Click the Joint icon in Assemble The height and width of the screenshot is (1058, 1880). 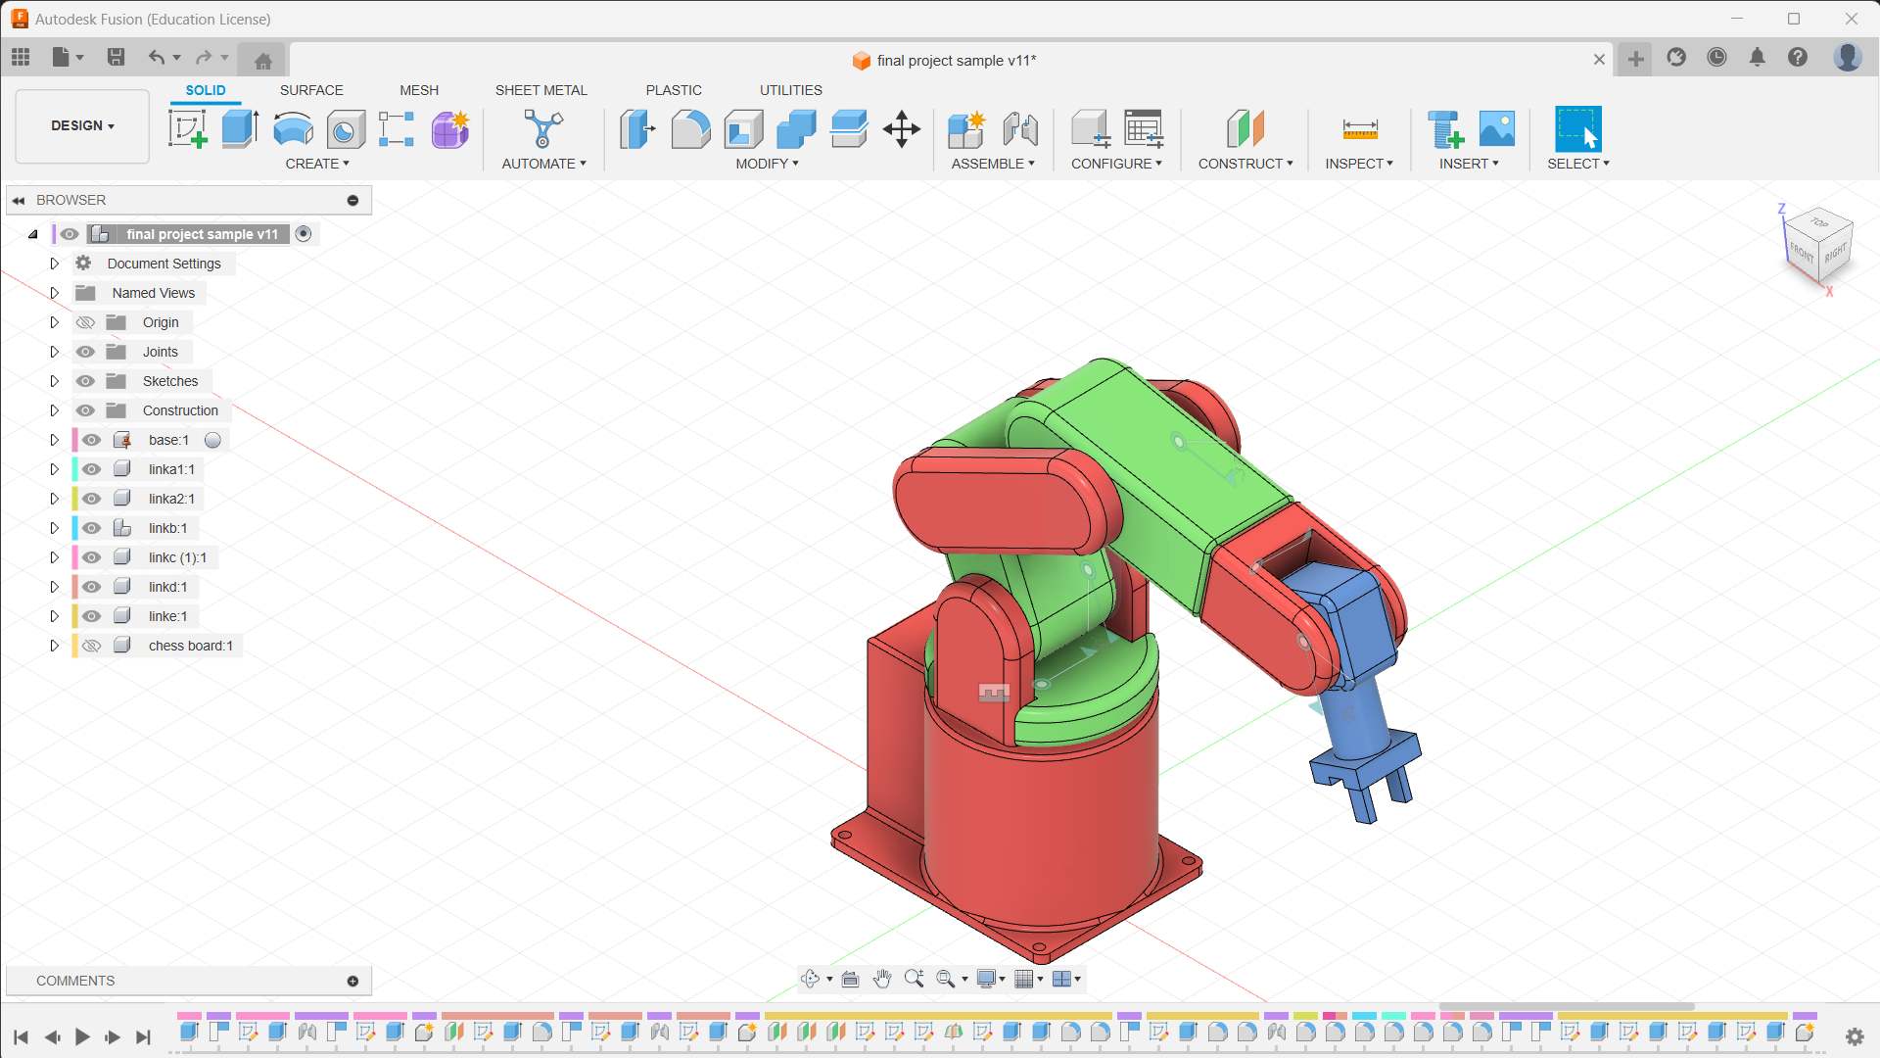[1020, 128]
